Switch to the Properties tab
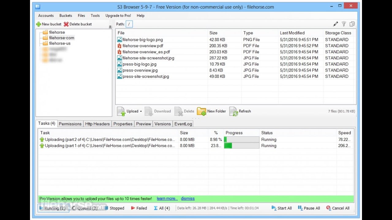The image size is (392, 220). (x=123, y=124)
